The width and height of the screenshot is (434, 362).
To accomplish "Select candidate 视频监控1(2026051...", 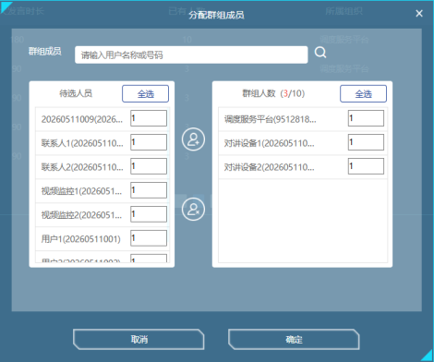I will [x=81, y=191].
